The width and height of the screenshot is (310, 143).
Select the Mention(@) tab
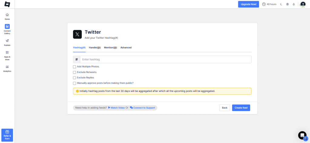point(110,47)
